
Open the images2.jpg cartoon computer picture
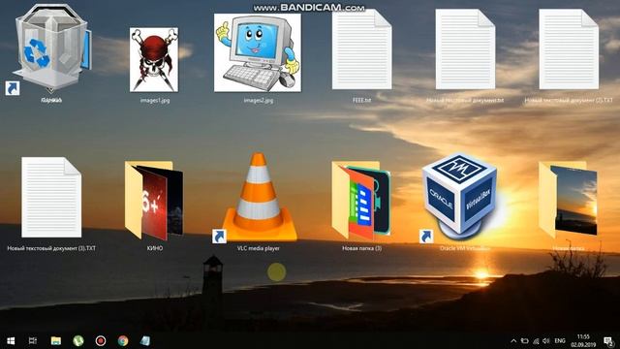tap(258, 53)
